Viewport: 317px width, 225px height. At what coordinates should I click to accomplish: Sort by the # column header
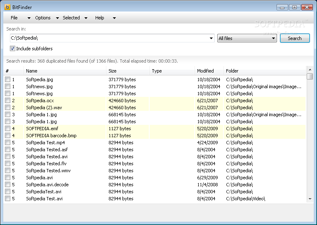tap(14, 71)
